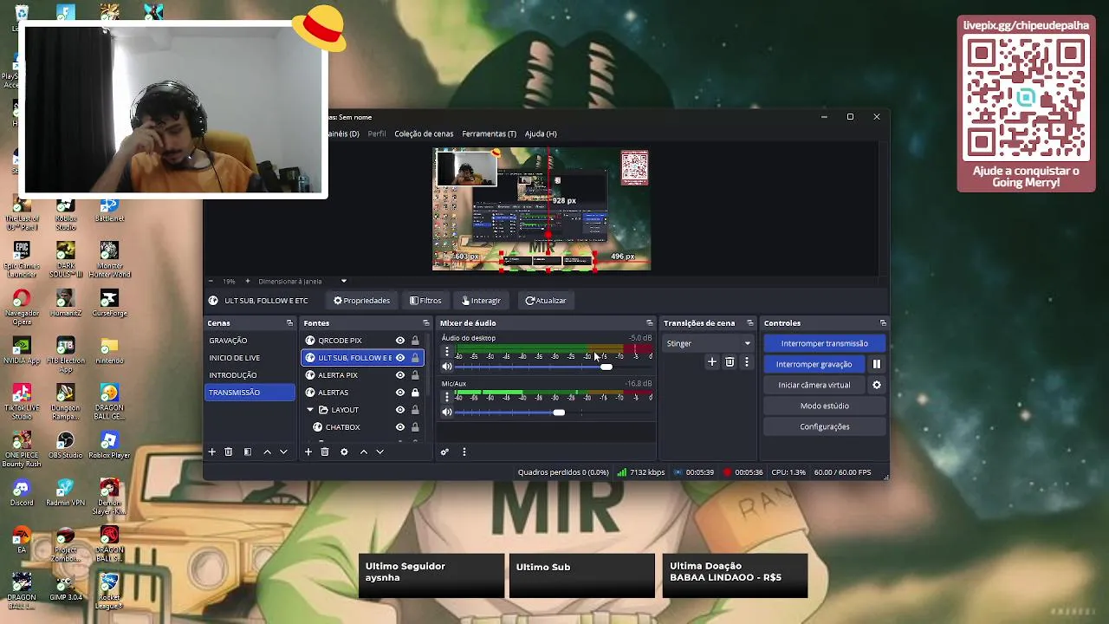Remove the selected source via trash icon
The image size is (1109, 624).
(325, 452)
